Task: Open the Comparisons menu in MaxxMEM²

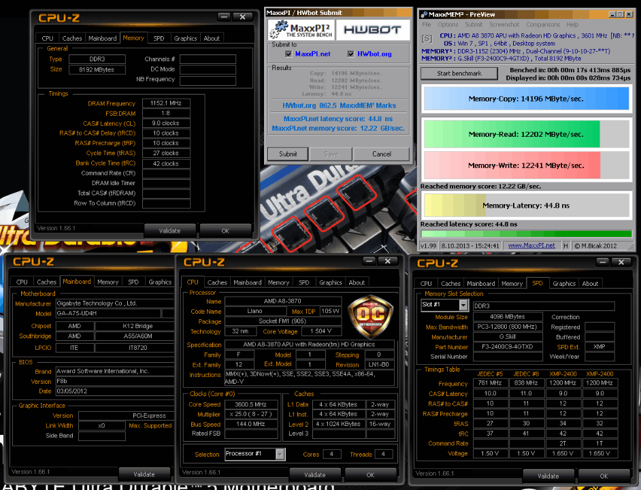Action: coord(543,24)
